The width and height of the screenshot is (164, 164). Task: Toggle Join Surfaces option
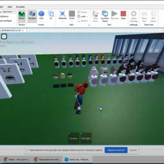6,21
